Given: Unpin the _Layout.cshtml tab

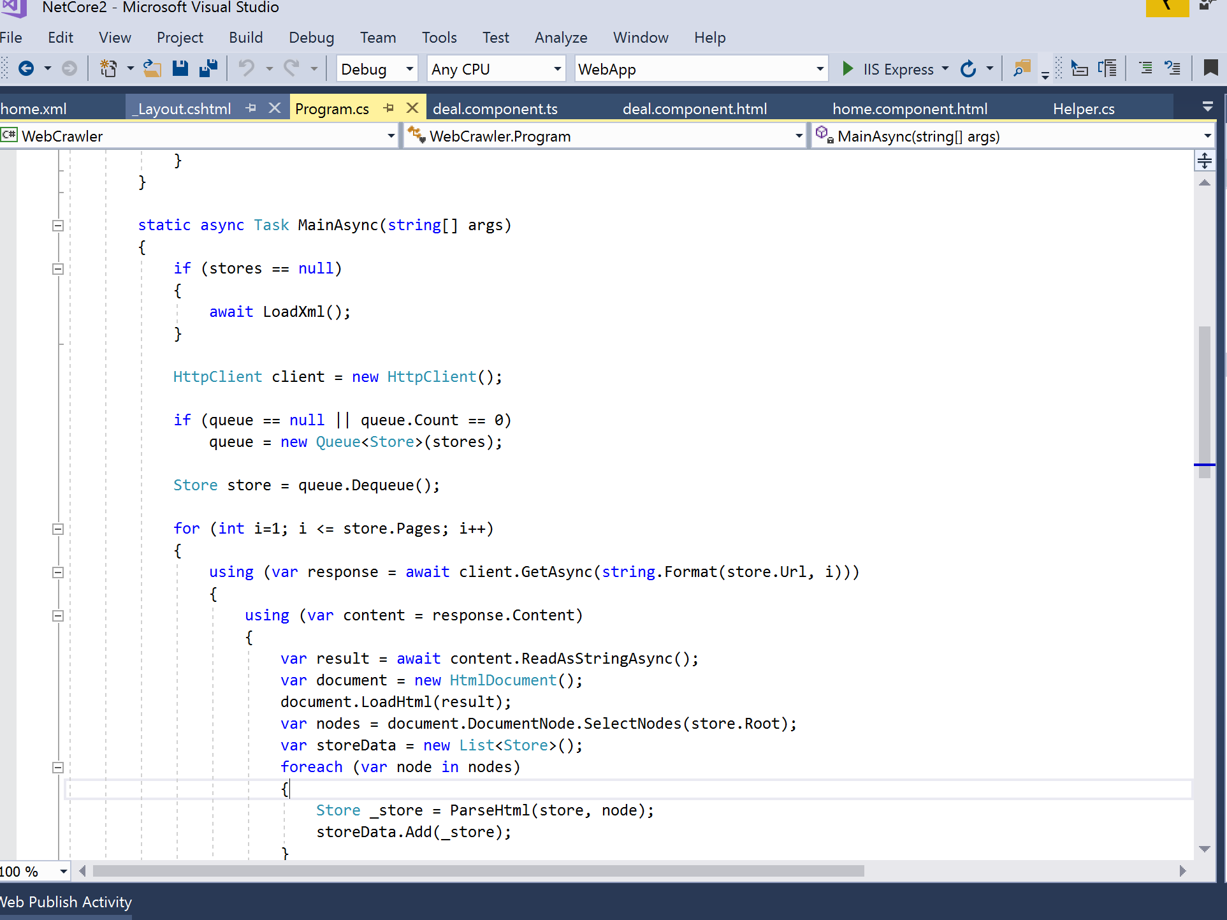Looking at the screenshot, I should 250,108.
